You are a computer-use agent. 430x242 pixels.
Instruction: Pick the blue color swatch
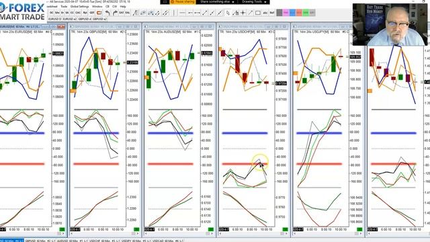(x=292, y=13)
